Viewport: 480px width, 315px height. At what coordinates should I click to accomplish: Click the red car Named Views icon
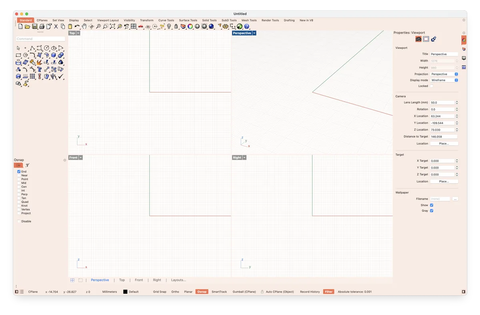pyautogui.click(x=141, y=26)
